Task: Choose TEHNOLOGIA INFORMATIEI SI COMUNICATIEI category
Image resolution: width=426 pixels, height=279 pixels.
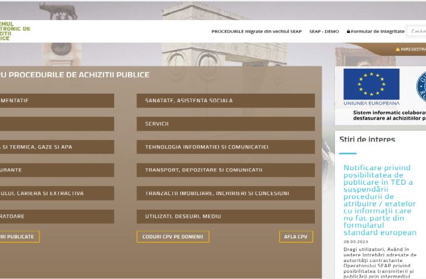Action: point(225,146)
